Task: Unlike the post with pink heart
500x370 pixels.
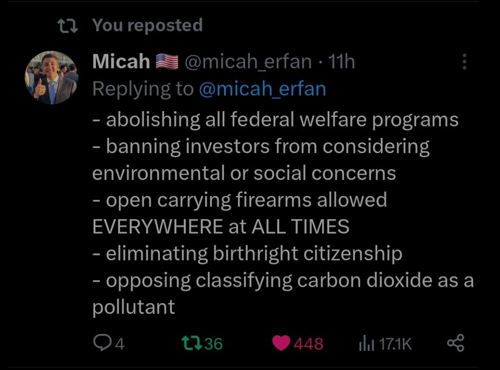Action: [281, 343]
